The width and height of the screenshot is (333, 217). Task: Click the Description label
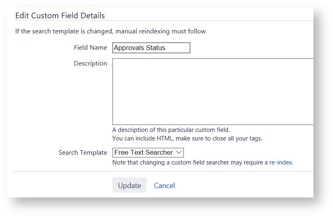pos(90,64)
